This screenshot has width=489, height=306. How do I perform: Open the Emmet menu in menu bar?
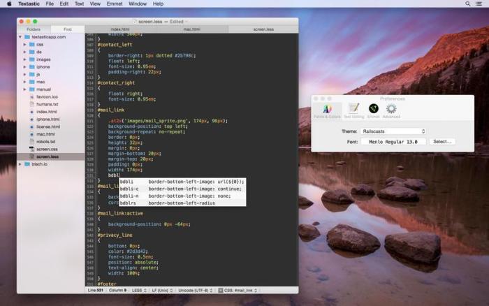pos(115,3)
